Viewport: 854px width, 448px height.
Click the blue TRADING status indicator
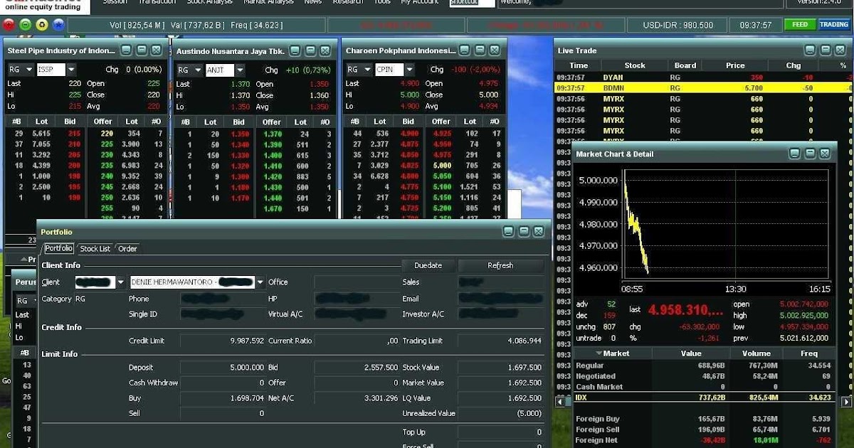[833, 25]
